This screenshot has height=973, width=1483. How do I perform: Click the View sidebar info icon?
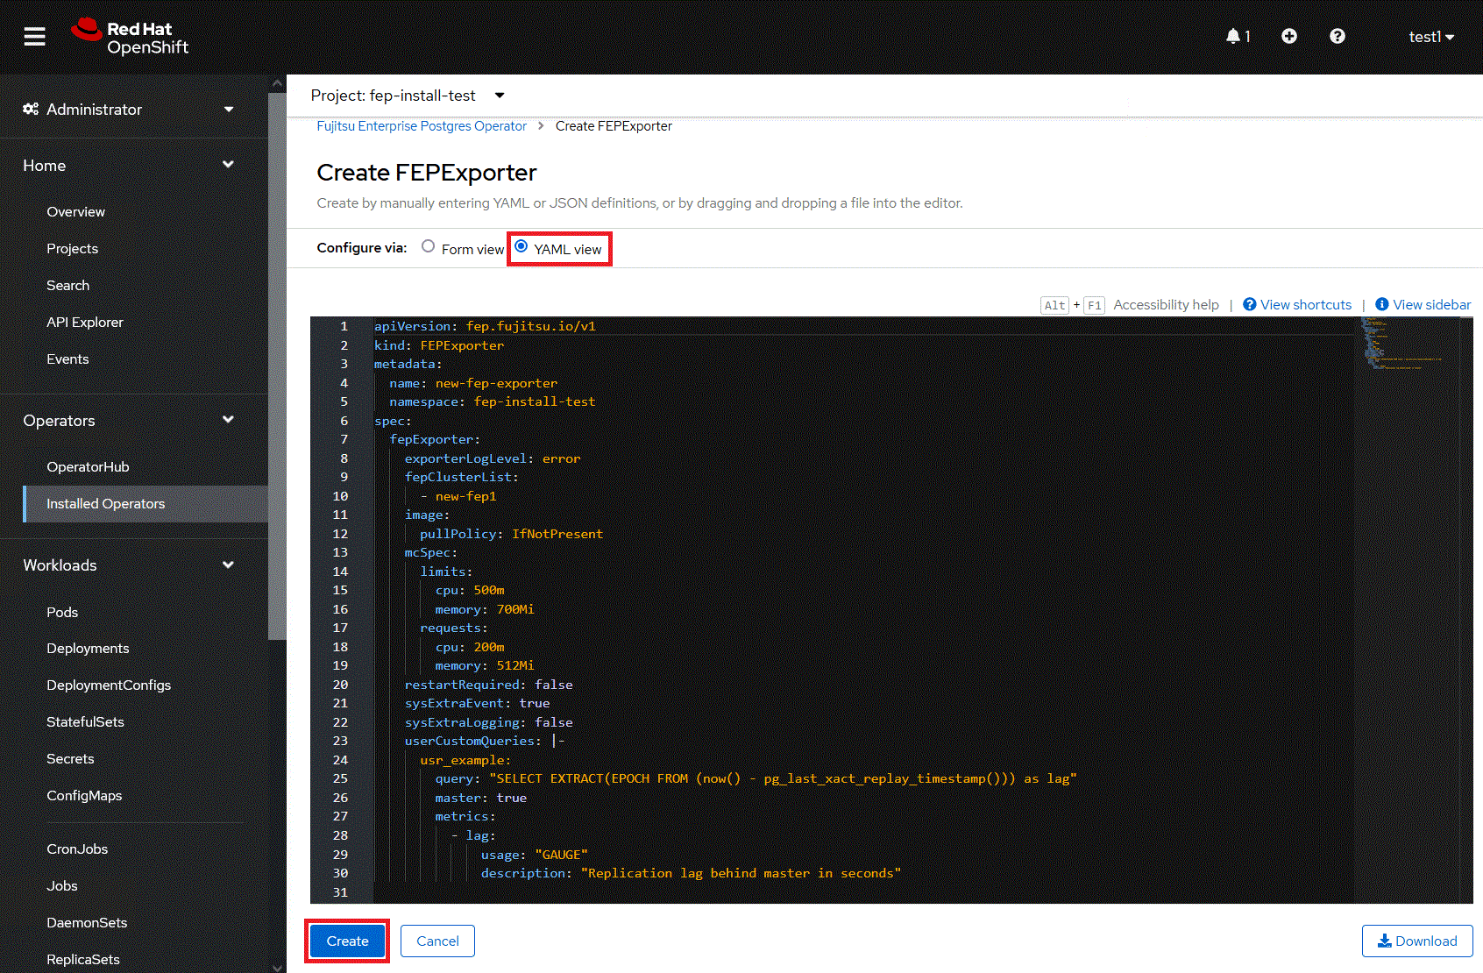tap(1382, 304)
